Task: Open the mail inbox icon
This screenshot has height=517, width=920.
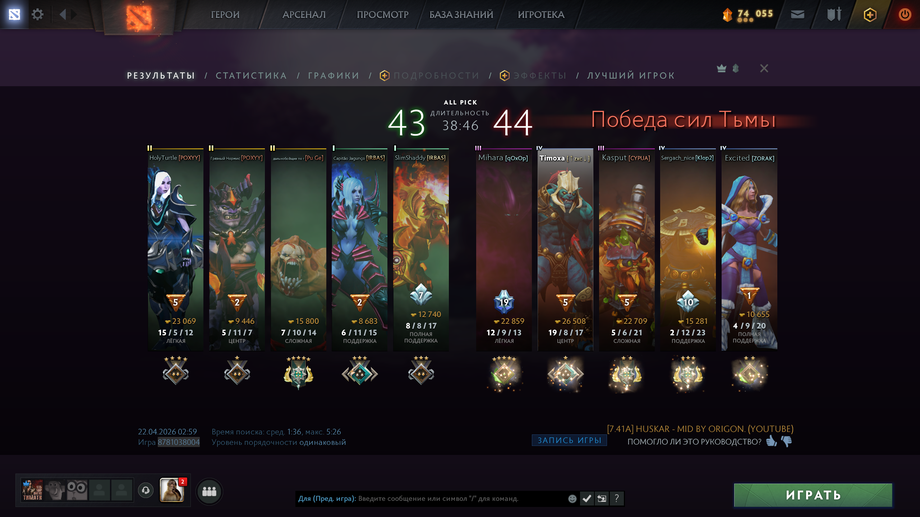Action: (x=797, y=14)
